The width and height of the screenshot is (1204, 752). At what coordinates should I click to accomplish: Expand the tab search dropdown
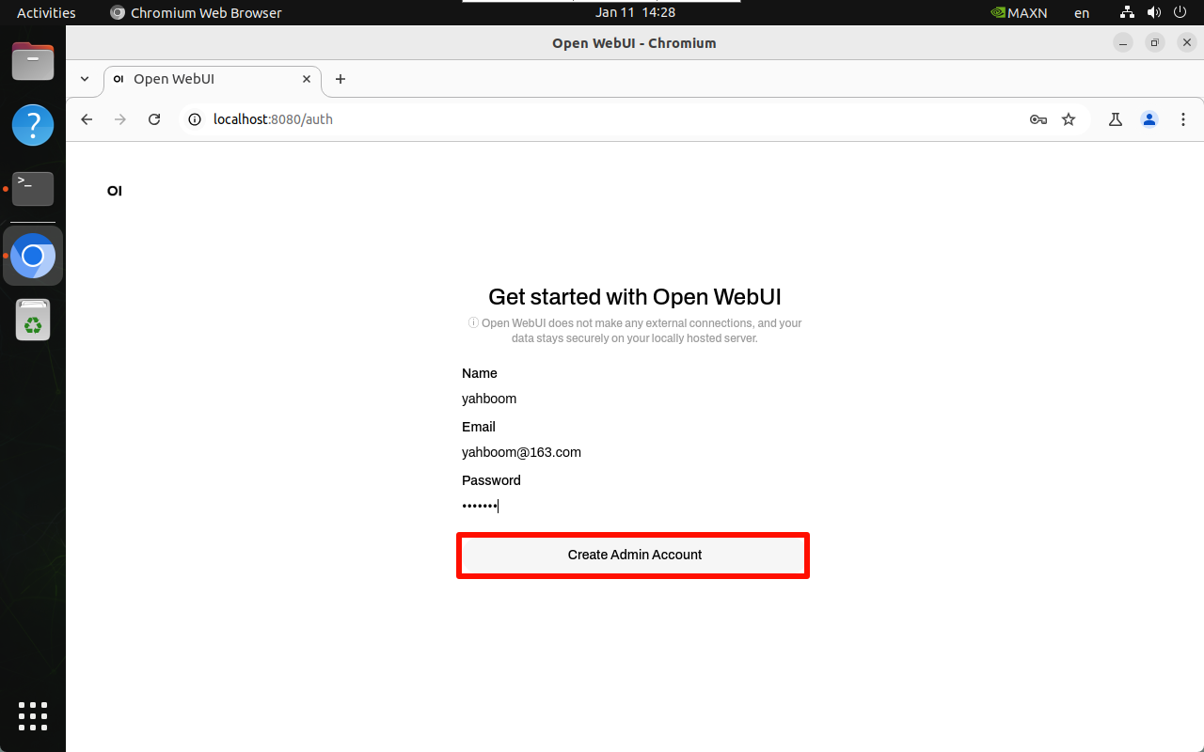pos(85,79)
